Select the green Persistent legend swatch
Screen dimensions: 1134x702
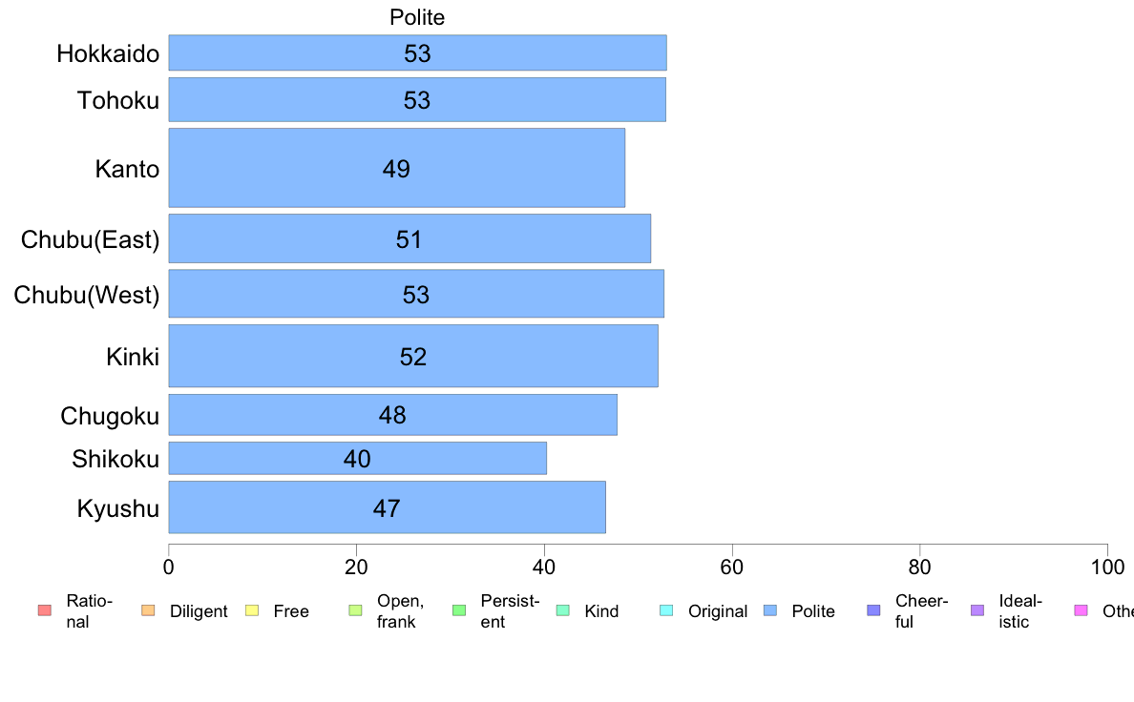point(459,610)
